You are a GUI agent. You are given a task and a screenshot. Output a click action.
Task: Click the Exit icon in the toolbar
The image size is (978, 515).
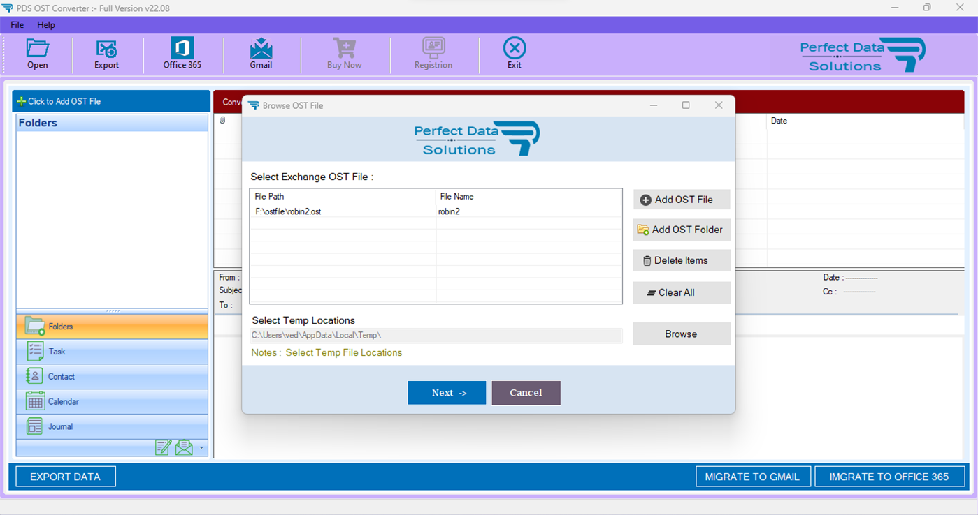click(514, 53)
